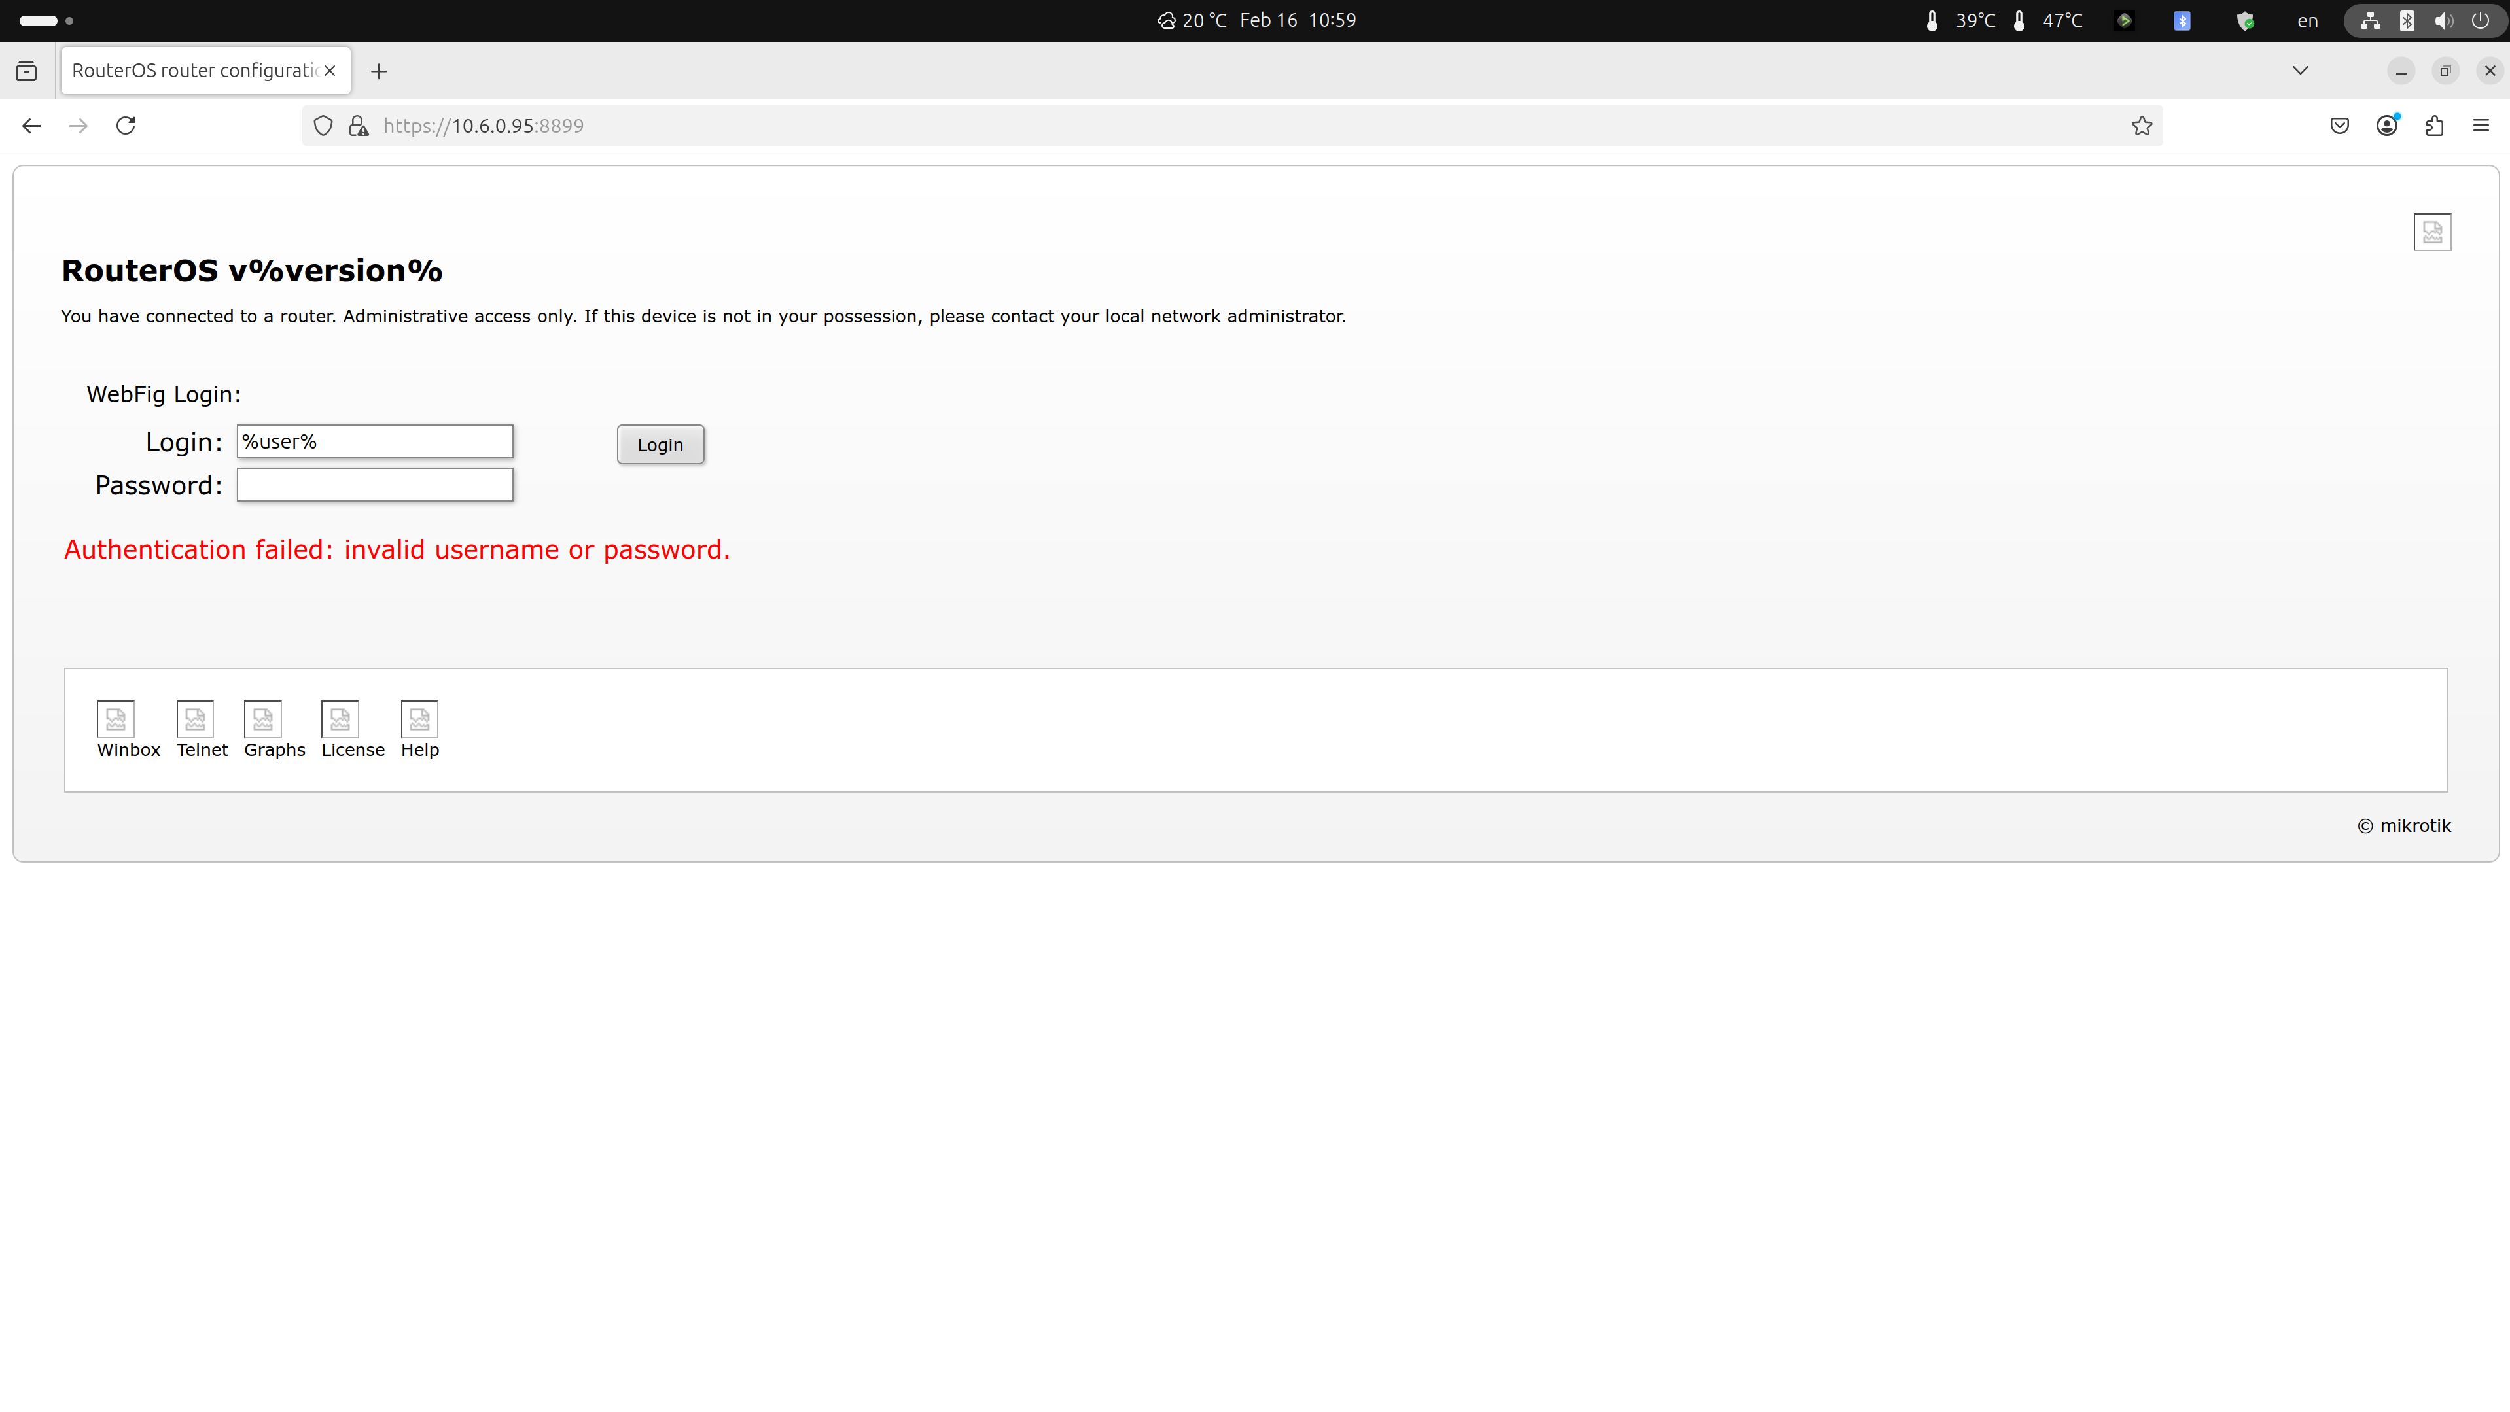The width and height of the screenshot is (2510, 1412).
Task: Open the Help icon link
Action: pyautogui.click(x=420, y=719)
